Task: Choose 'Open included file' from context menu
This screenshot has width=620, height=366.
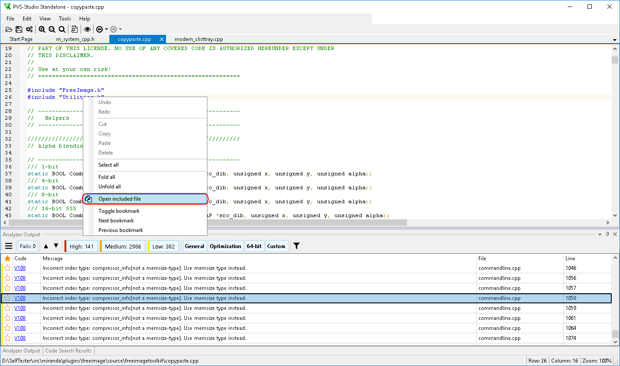Action: point(119,199)
